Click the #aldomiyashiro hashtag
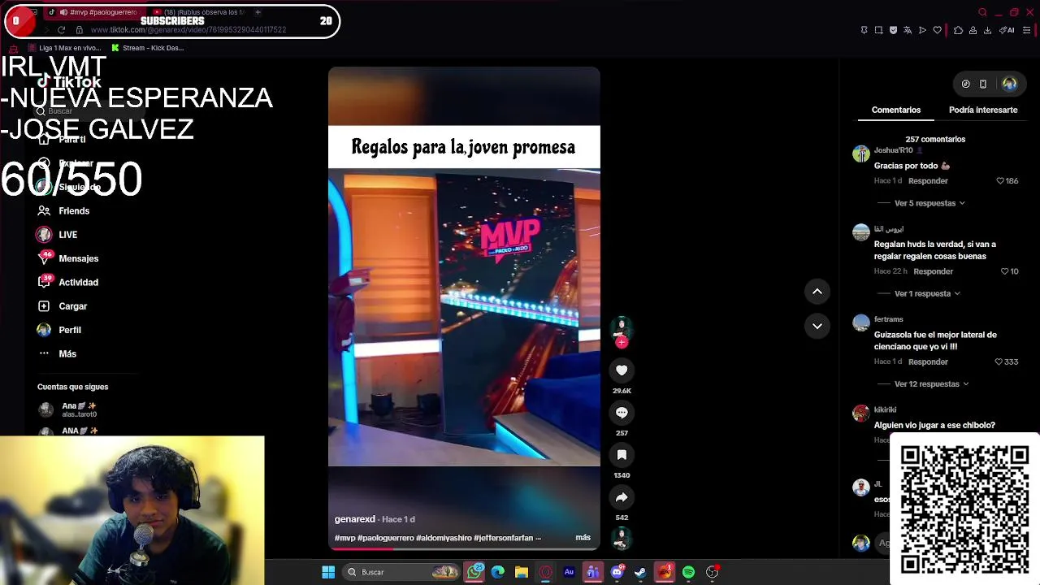Screen dimensions: 1040x585 [x=444, y=538]
